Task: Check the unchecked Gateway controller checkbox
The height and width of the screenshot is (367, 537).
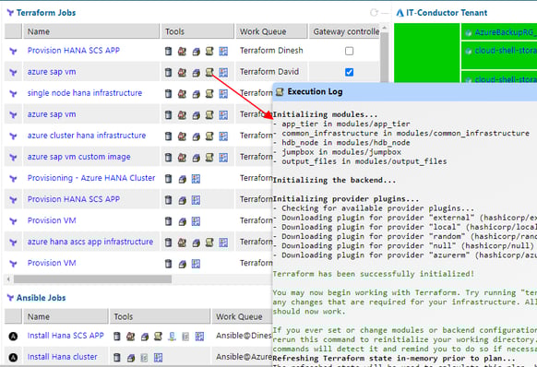Action: (349, 51)
